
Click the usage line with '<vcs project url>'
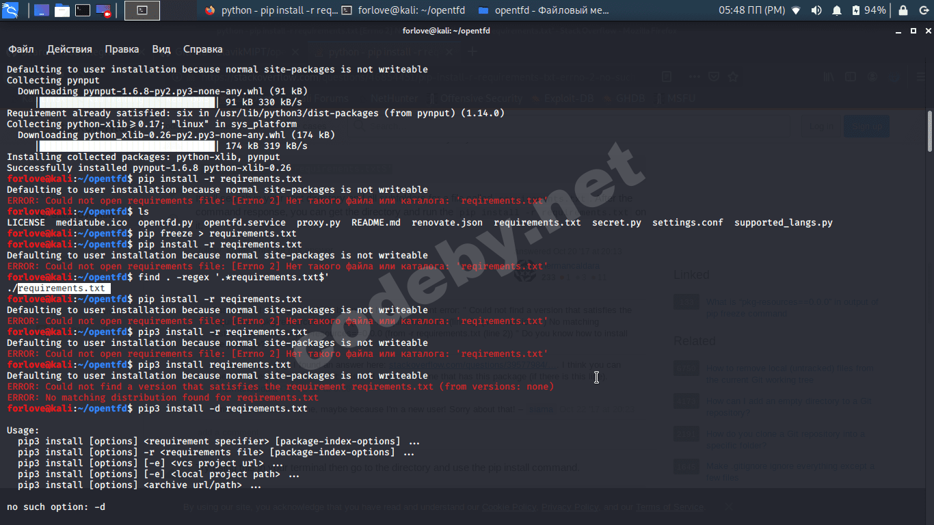coord(150,463)
